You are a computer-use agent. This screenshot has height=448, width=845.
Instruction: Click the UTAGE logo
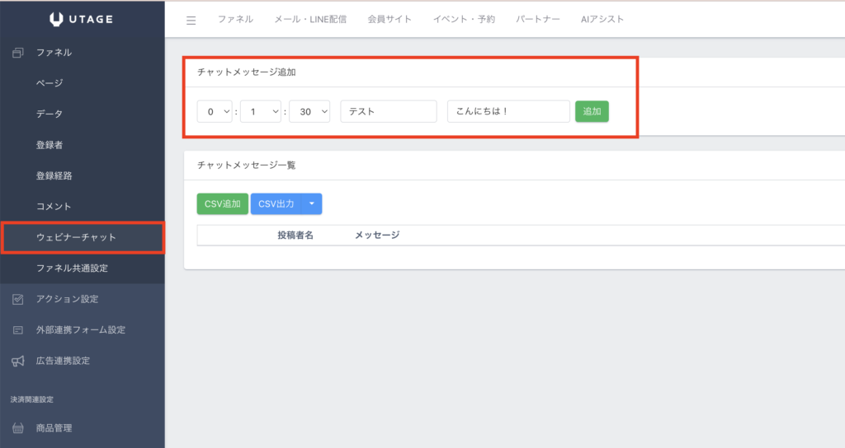pyautogui.click(x=82, y=20)
